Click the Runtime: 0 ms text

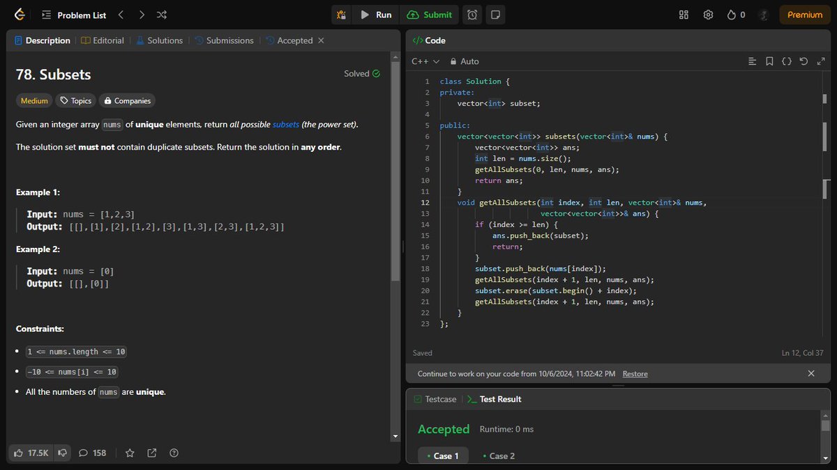506,429
